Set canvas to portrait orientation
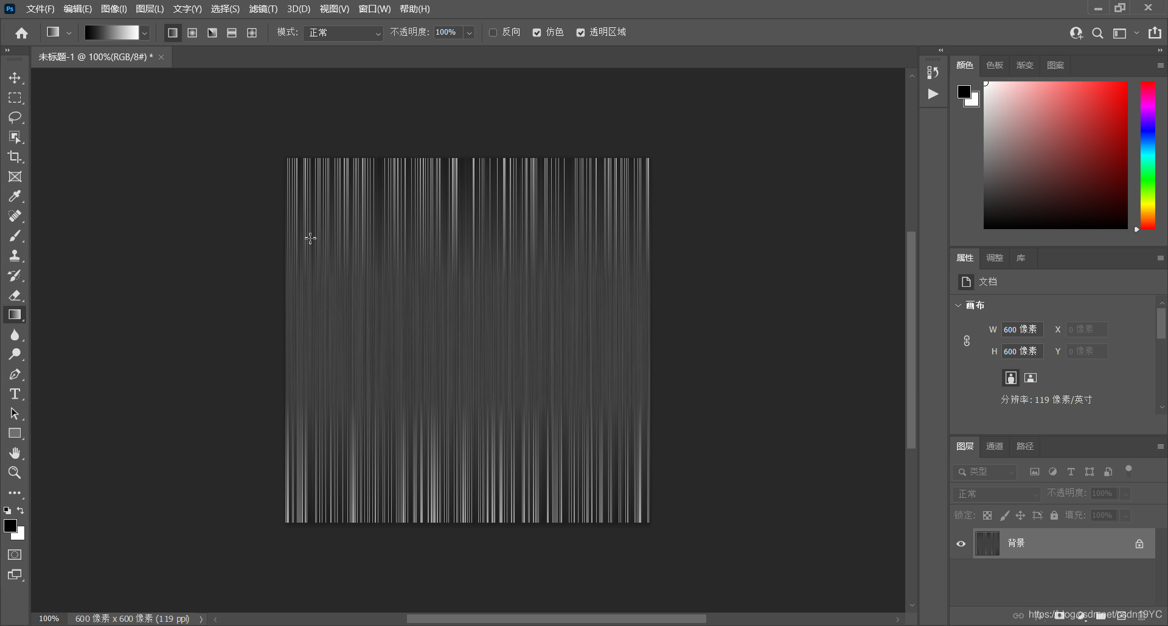Image resolution: width=1168 pixels, height=626 pixels. point(1011,377)
